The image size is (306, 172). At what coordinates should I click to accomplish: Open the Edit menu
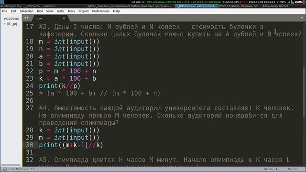tap(13, 11)
